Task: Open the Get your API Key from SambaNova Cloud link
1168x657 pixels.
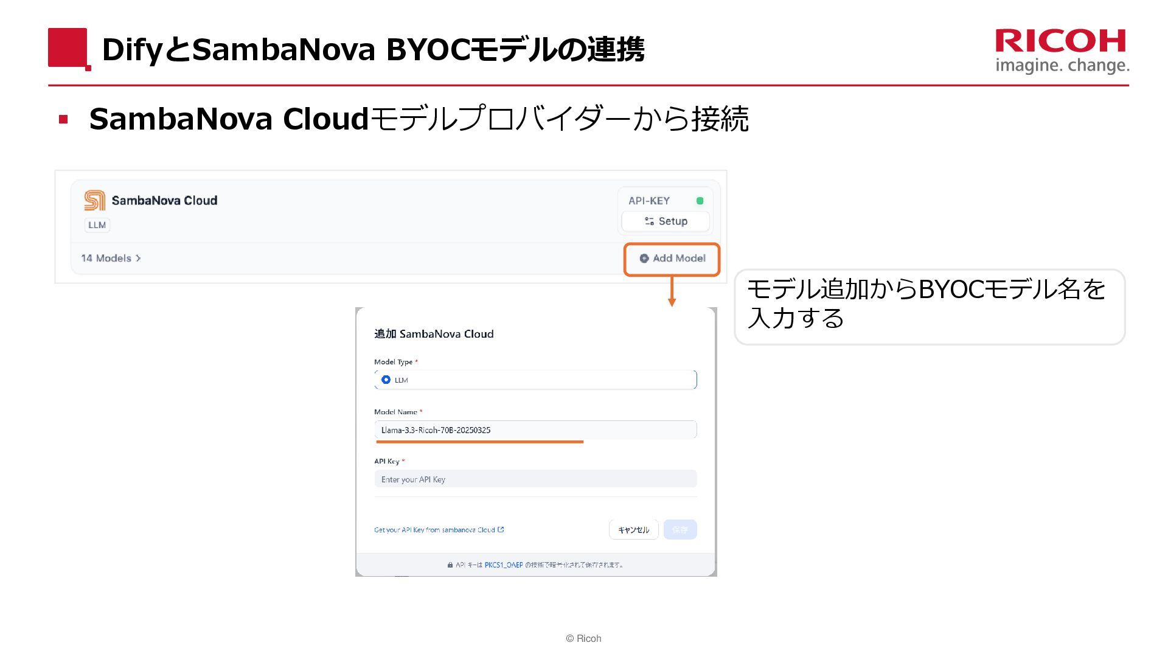Action: coord(439,530)
